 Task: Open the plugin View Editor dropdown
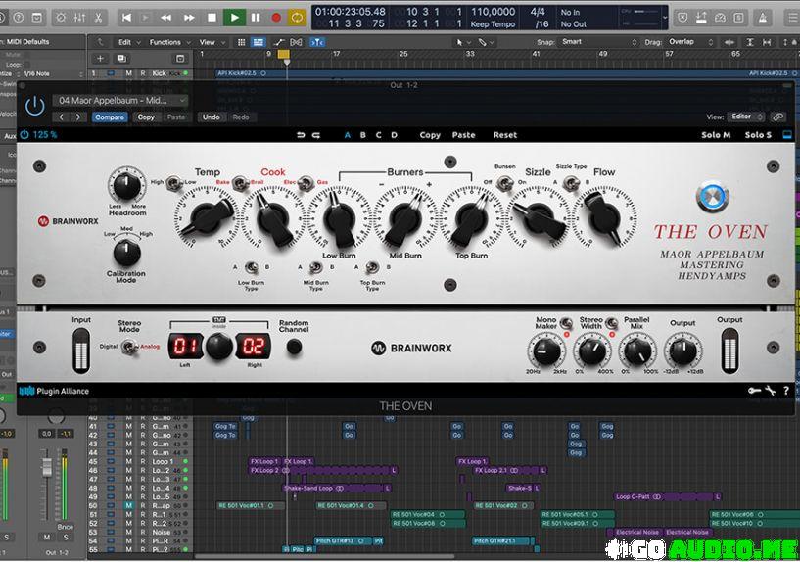(x=745, y=117)
